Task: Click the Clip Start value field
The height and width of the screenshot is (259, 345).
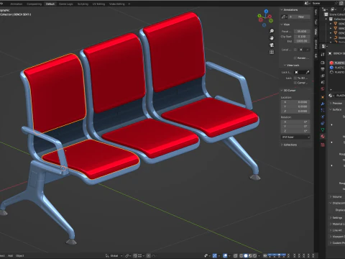Action: (x=302, y=37)
